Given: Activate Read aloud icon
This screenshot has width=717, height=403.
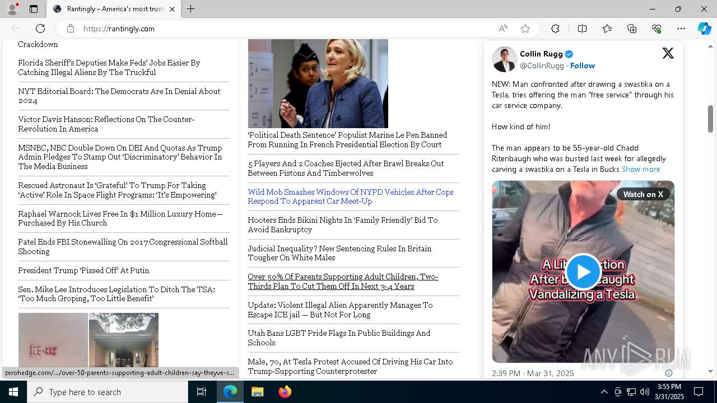Looking at the screenshot, I should click(x=503, y=29).
